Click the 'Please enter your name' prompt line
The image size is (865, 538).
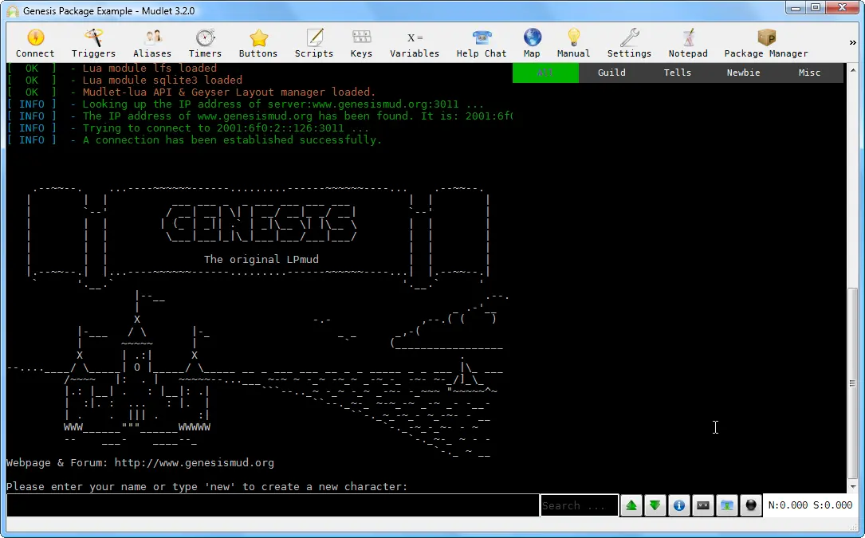[206, 487]
